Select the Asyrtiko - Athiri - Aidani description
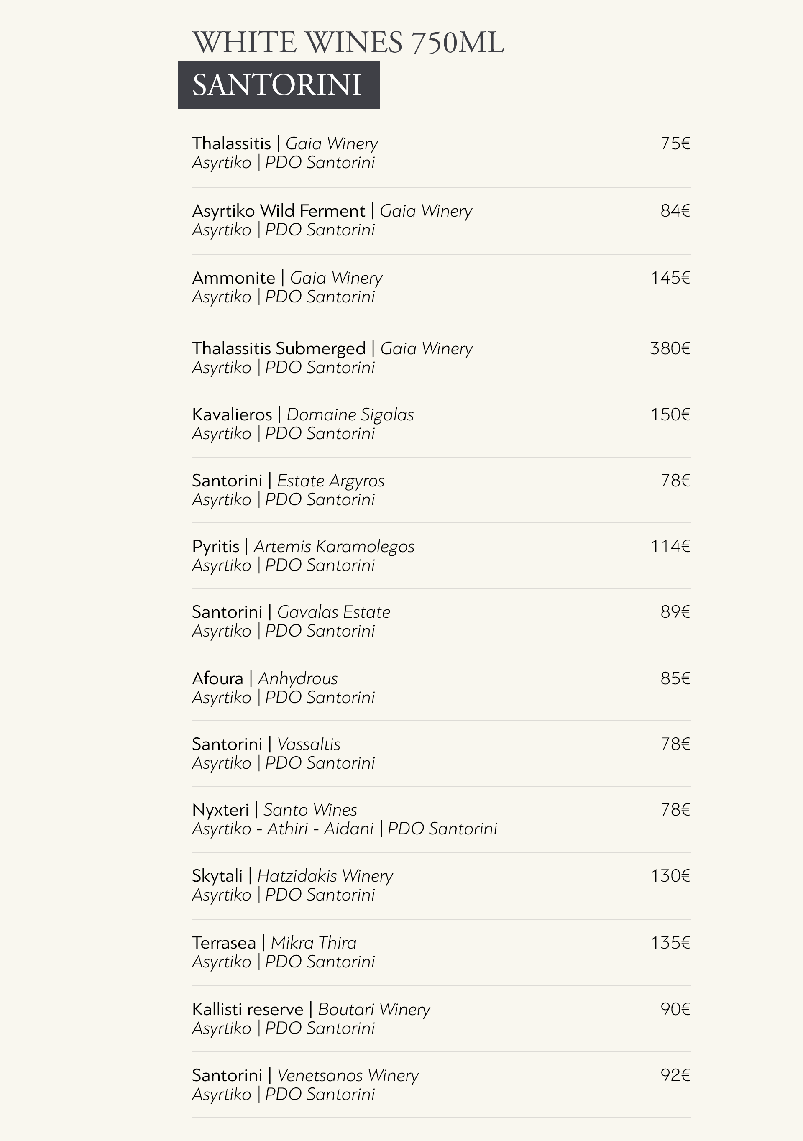The image size is (803, 1141). [x=283, y=829]
